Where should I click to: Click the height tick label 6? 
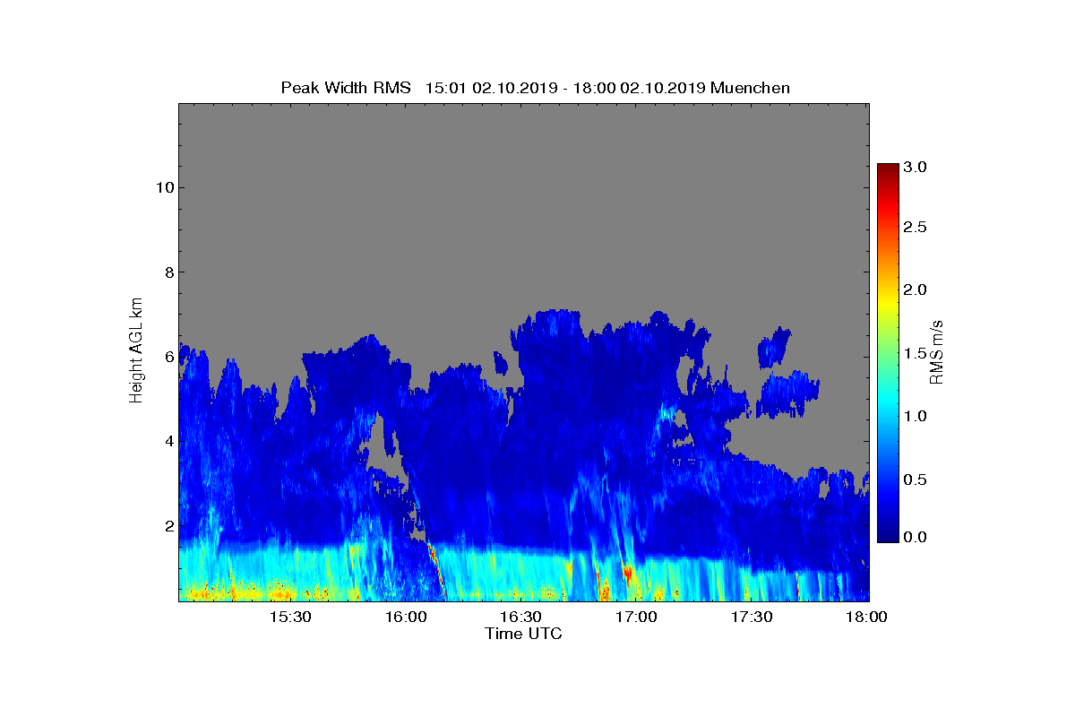point(168,357)
